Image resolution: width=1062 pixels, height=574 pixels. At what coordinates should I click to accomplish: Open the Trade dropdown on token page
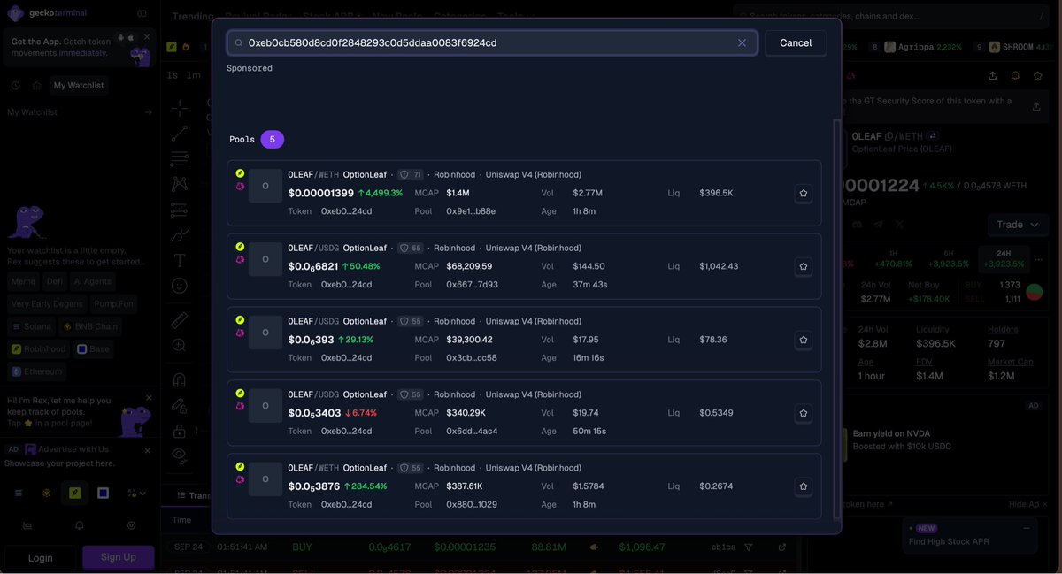(1017, 225)
